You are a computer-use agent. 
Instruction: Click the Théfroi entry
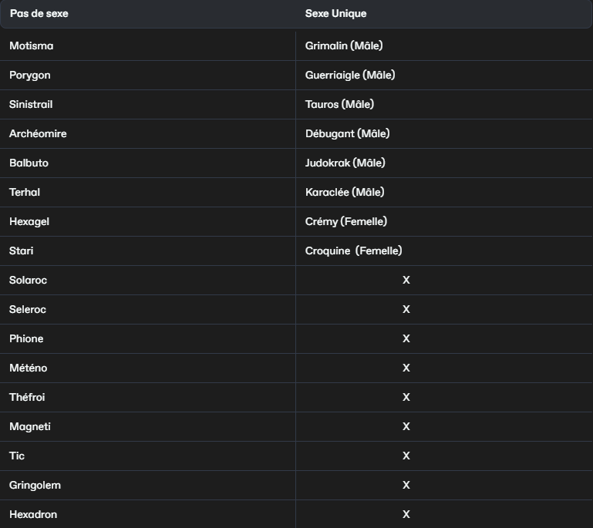(27, 397)
